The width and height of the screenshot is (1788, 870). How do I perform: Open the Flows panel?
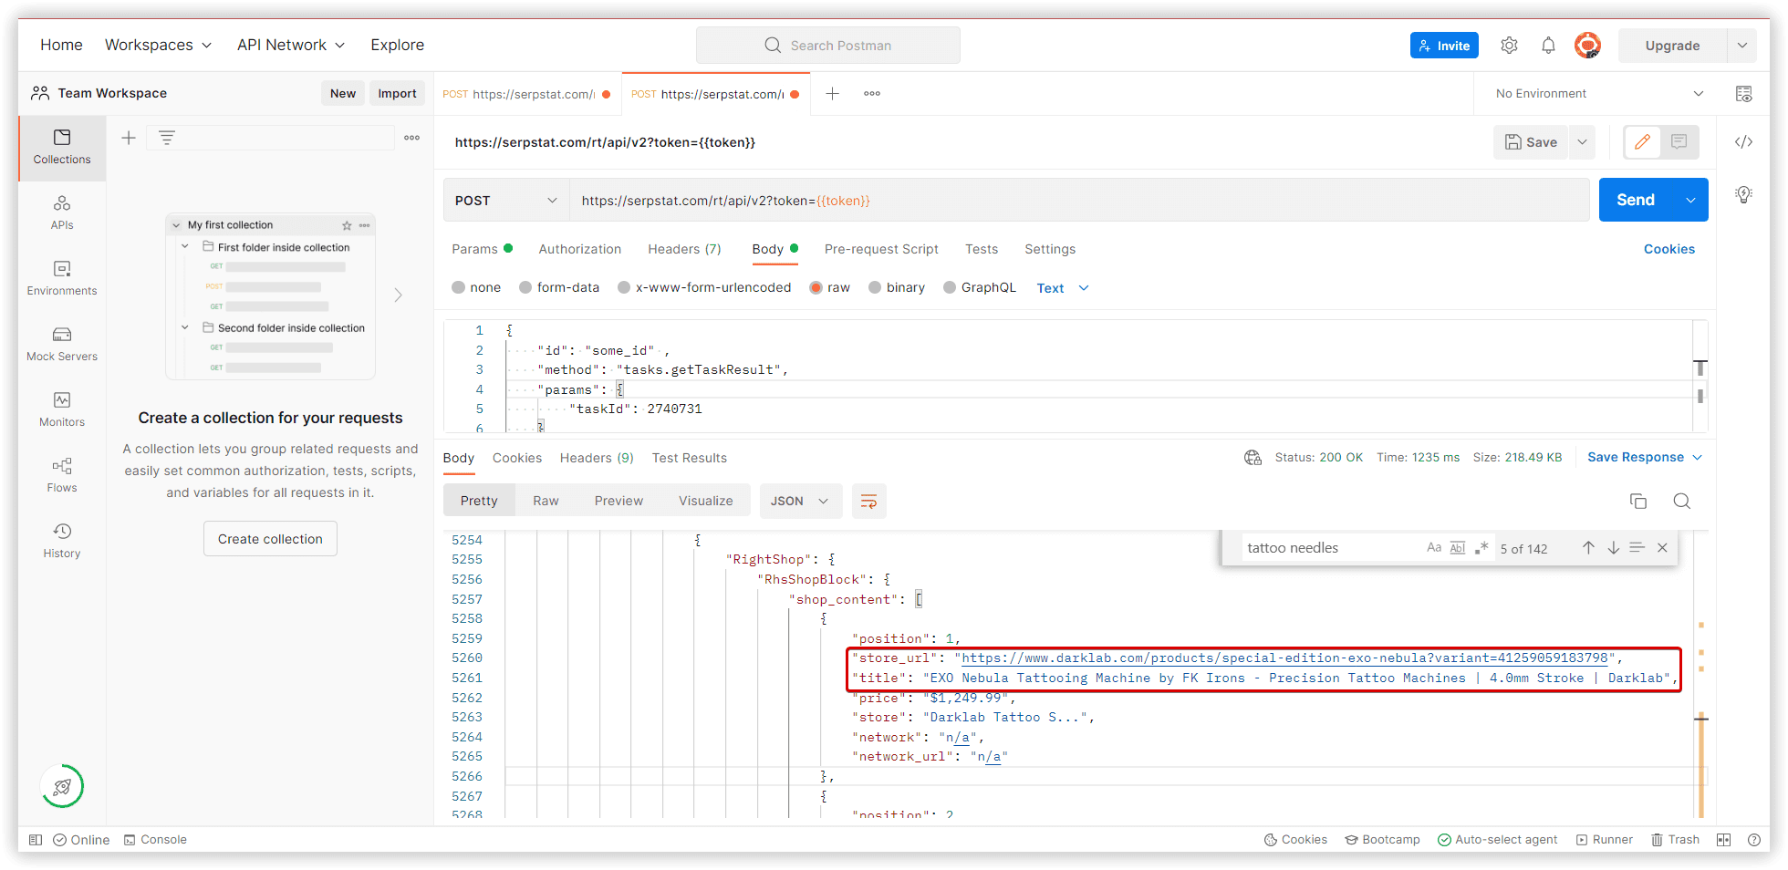point(61,475)
